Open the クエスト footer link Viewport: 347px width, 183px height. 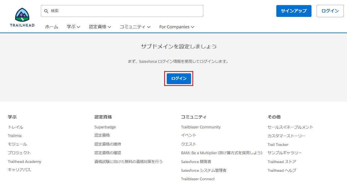point(189,144)
